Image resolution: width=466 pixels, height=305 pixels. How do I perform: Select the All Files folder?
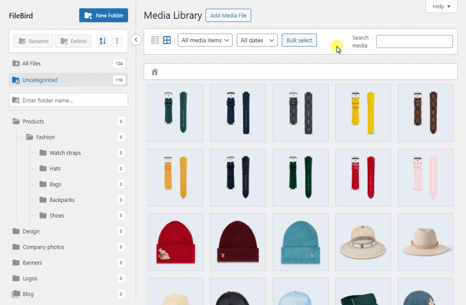pyautogui.click(x=68, y=63)
